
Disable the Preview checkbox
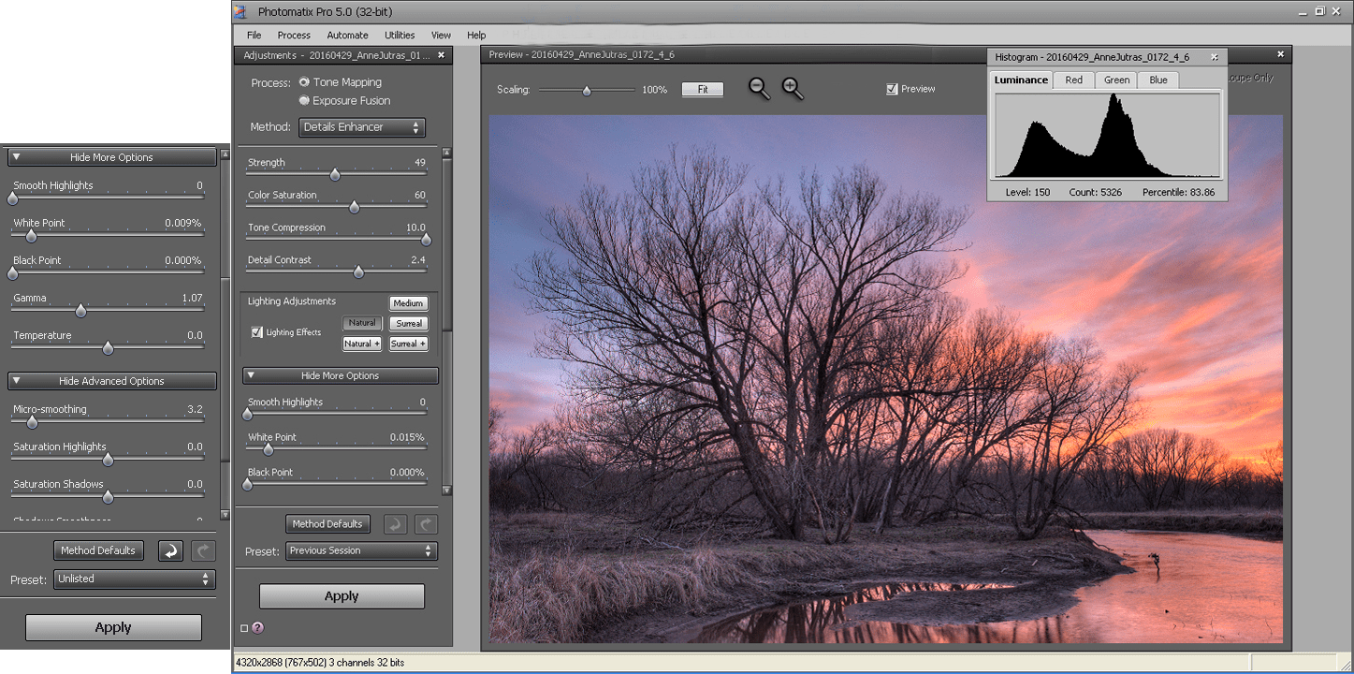pos(892,89)
